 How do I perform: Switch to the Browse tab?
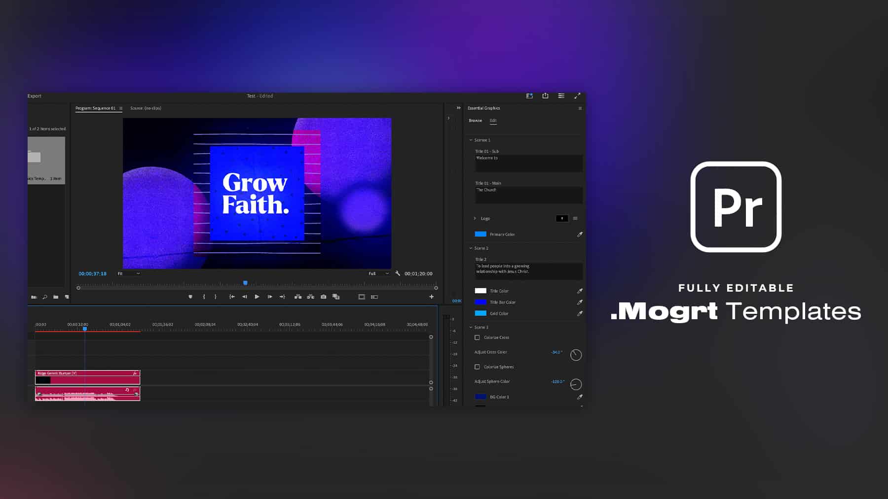coord(475,121)
